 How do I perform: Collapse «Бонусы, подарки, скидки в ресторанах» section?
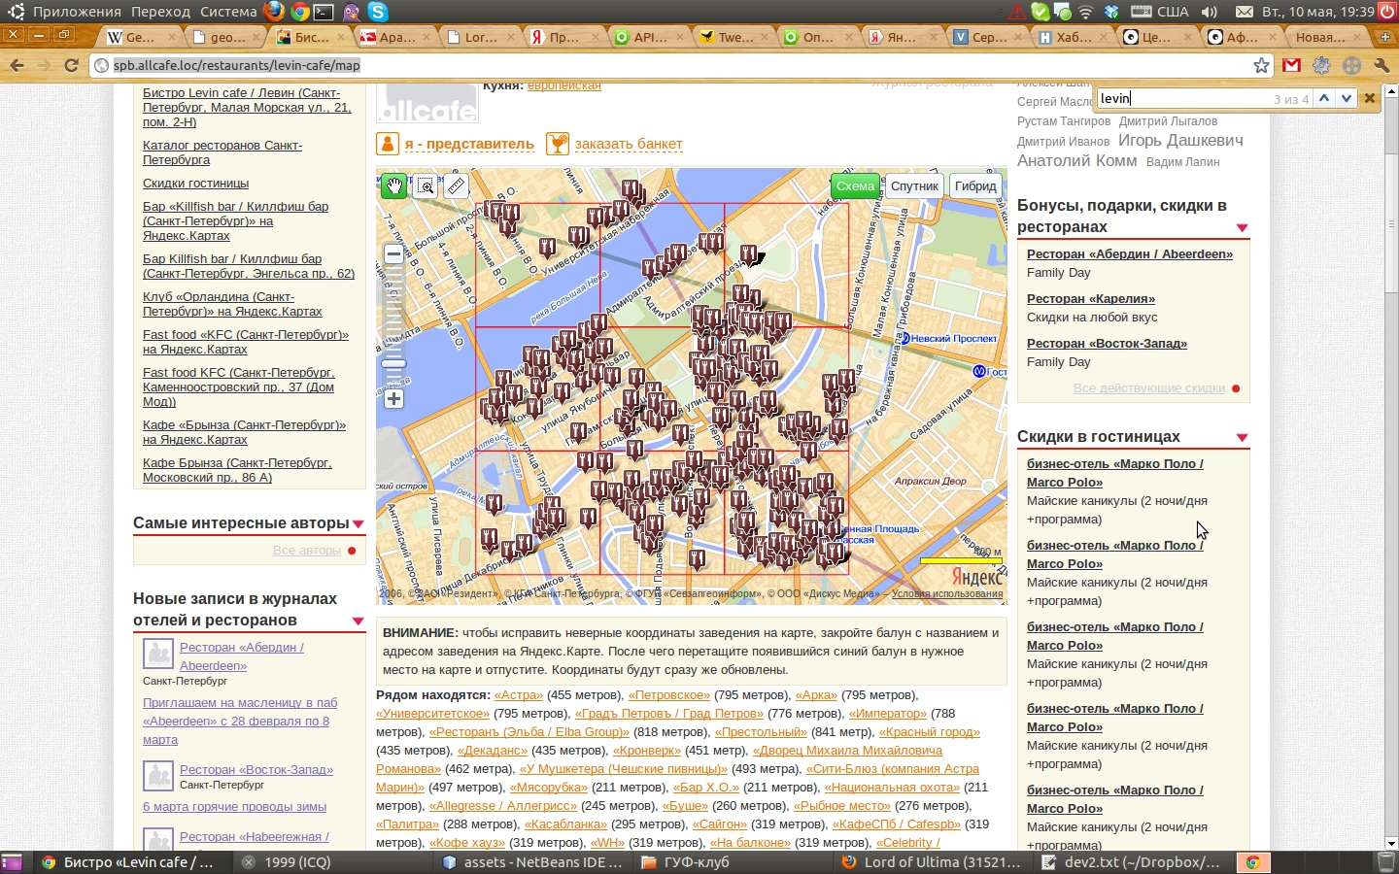point(1242,227)
